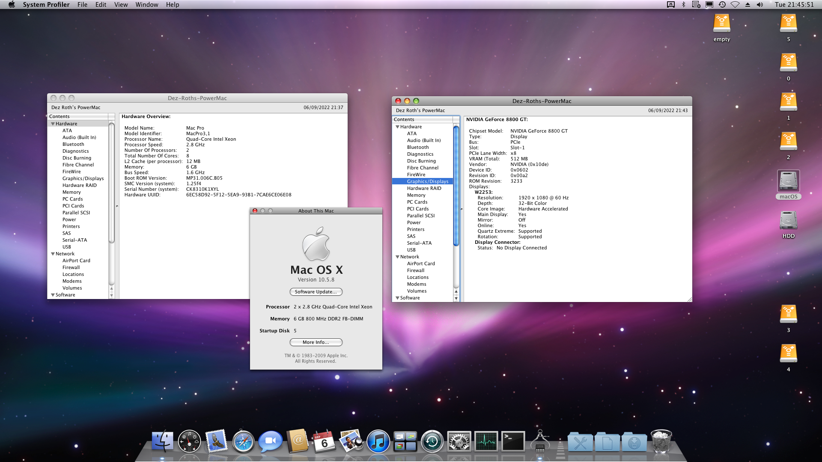Open the View menu
822x462 pixels.
pos(121,5)
